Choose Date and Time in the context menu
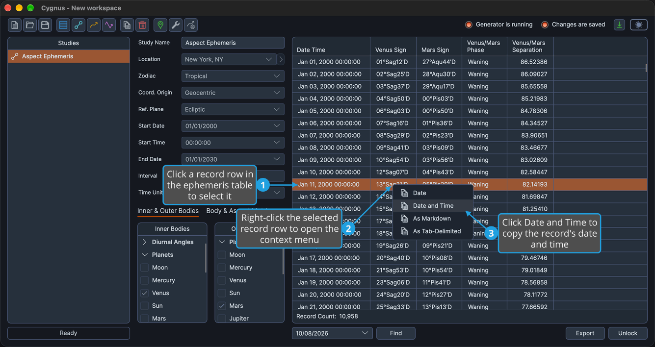Screen dimensions: 655x347 coord(433,206)
